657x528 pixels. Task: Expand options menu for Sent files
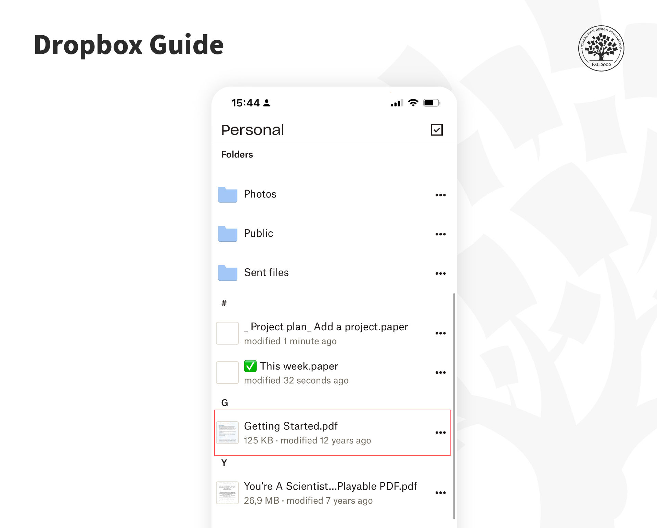point(441,272)
